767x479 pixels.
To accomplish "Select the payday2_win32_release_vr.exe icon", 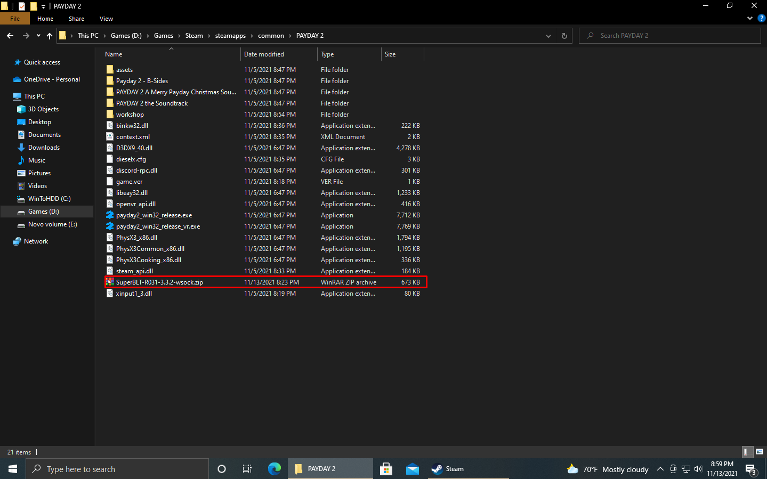I will (x=110, y=226).
